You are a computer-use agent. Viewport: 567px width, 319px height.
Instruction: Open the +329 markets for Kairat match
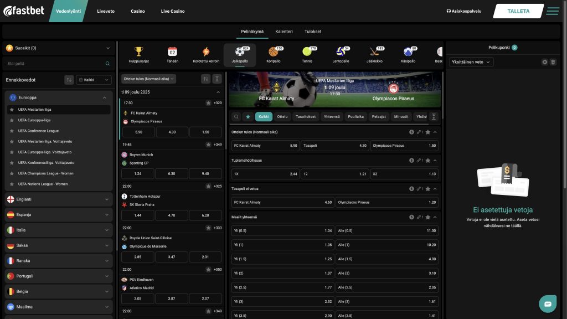(x=218, y=103)
